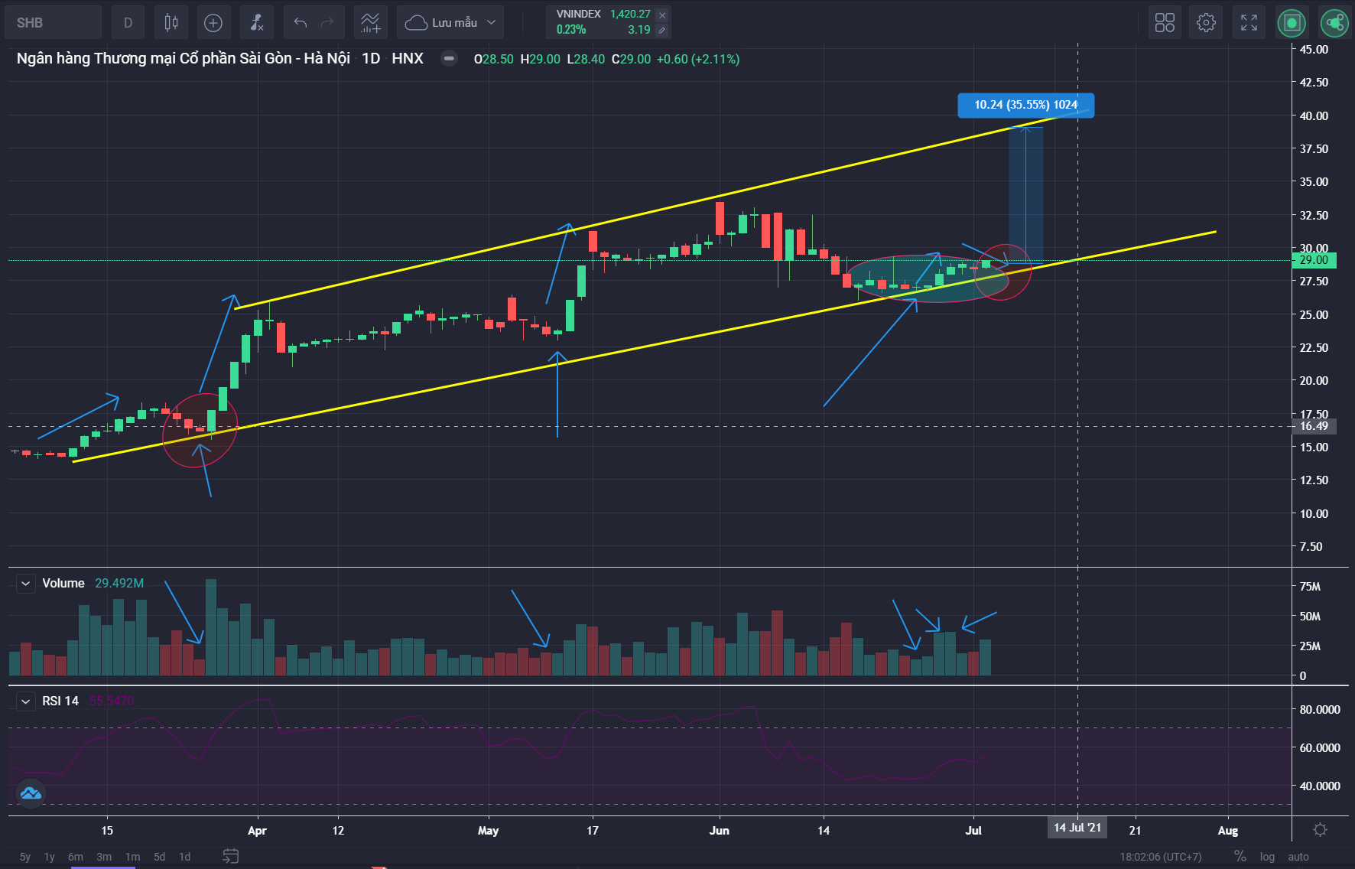Screen dimensions: 1355x869
Task: Open the indicators function icon
Action: (x=257, y=23)
